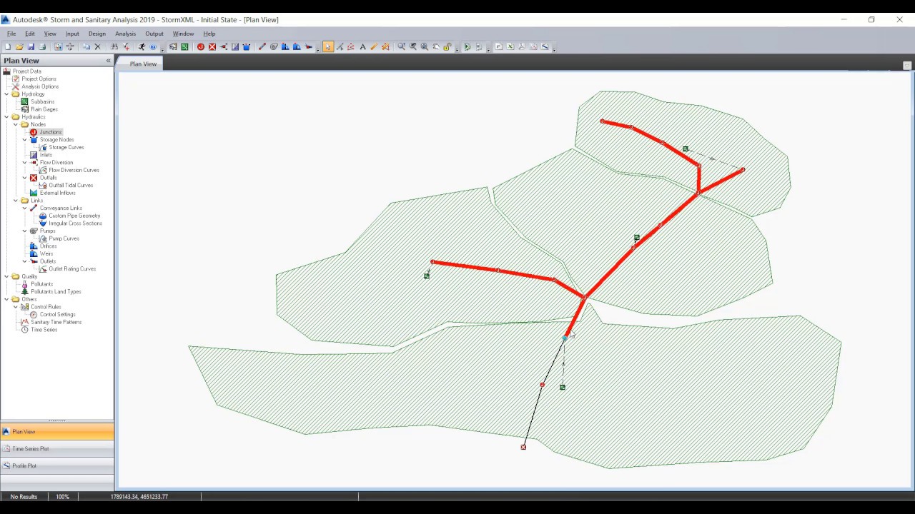Screen dimensions: 915x514
Task: Collapse the Hydraulics folder
Action: point(6,117)
